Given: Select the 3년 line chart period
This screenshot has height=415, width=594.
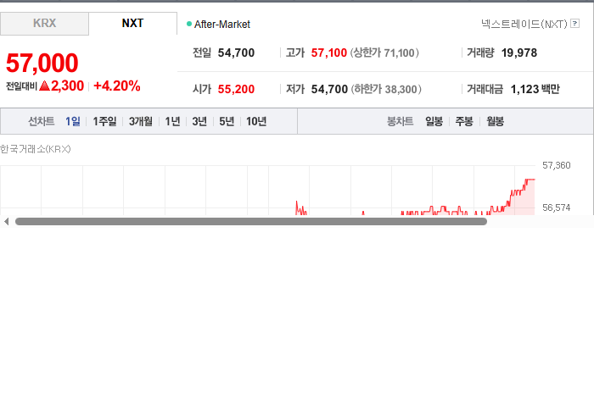Looking at the screenshot, I should (x=199, y=121).
